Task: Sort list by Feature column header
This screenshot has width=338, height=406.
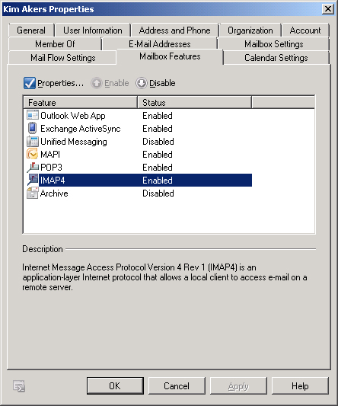Action: click(x=80, y=103)
